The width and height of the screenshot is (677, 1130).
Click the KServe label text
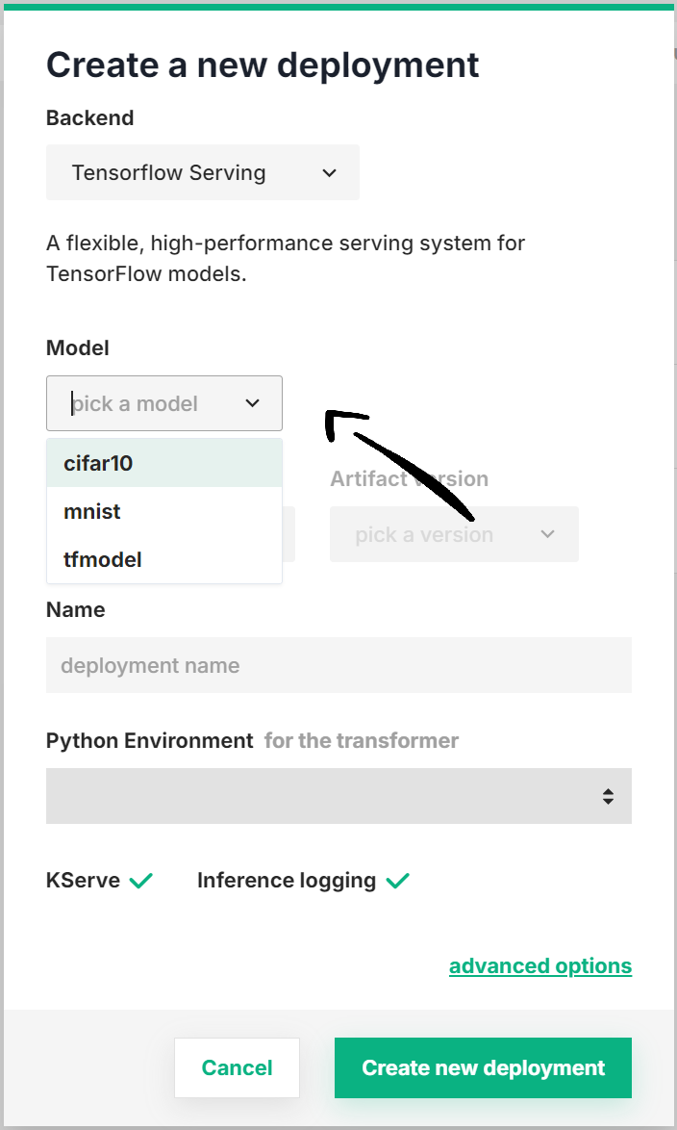(83, 880)
